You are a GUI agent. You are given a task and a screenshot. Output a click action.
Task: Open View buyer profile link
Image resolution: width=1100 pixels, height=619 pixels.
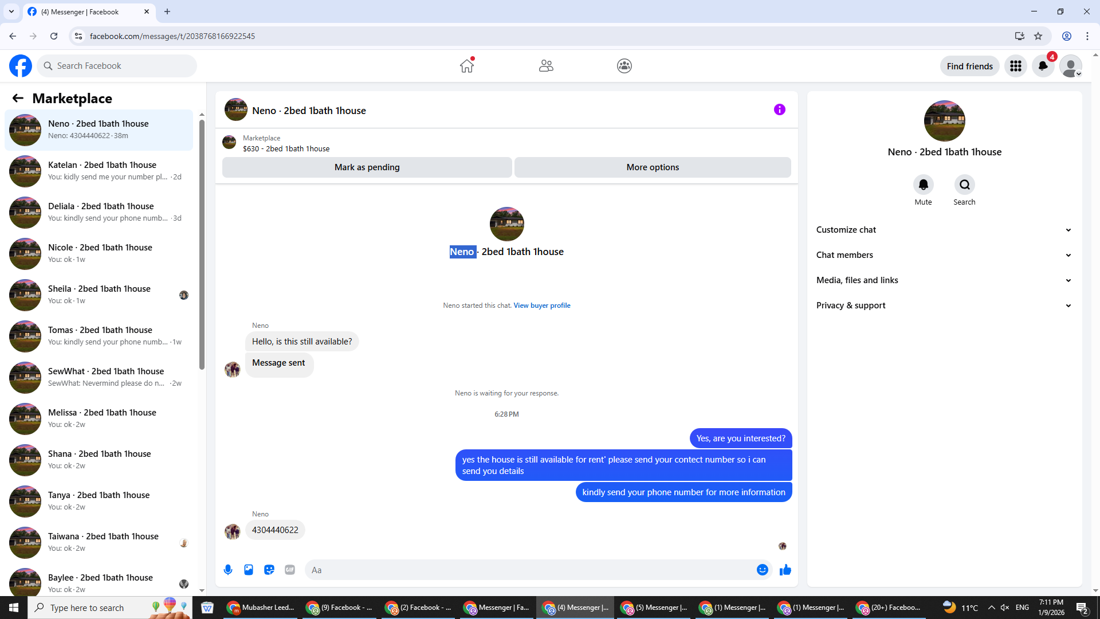[541, 305]
